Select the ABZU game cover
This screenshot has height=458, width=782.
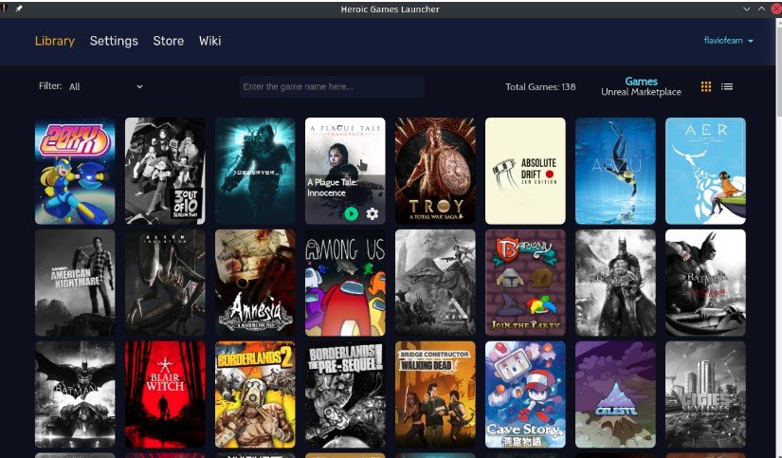tap(615, 171)
